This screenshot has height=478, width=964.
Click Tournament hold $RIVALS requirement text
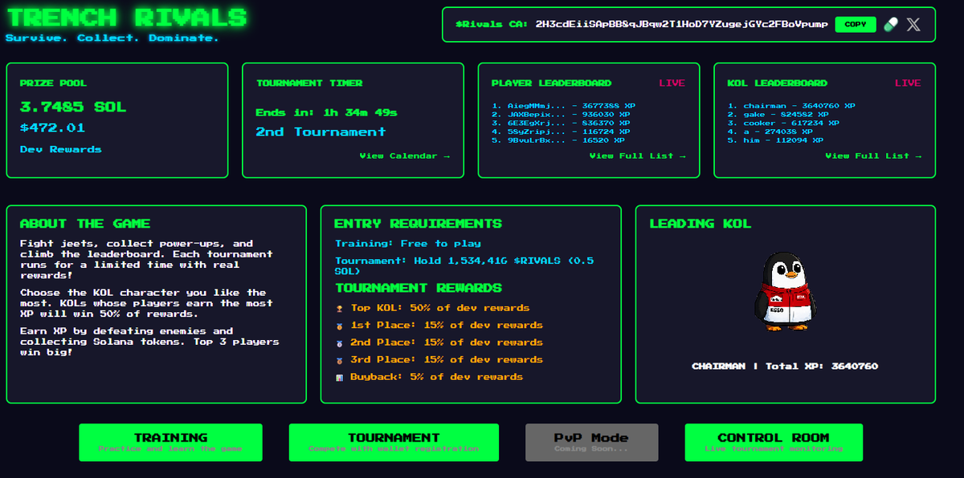[465, 265]
